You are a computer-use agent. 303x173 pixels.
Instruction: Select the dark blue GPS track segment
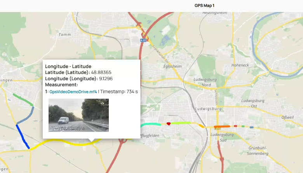pos(23,137)
